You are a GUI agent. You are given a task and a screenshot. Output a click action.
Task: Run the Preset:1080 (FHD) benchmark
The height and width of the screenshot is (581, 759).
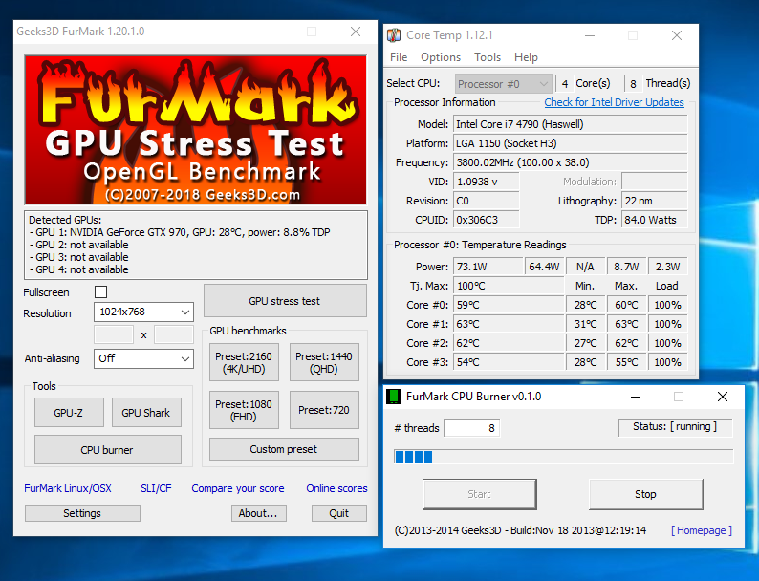click(x=243, y=411)
